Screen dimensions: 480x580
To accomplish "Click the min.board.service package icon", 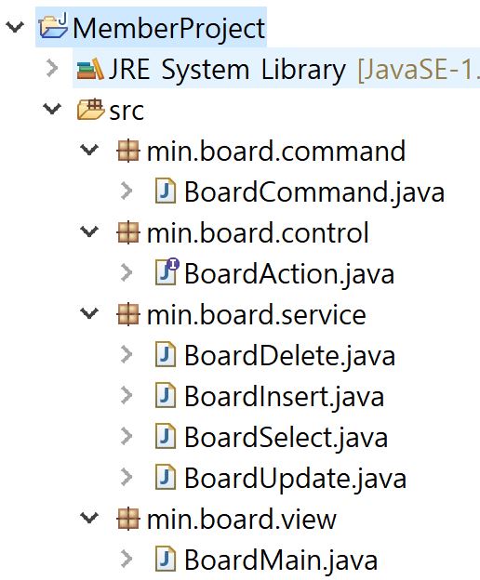I will click(x=128, y=314).
